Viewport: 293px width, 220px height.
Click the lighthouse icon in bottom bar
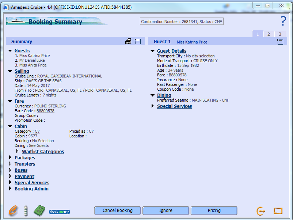[26, 210]
